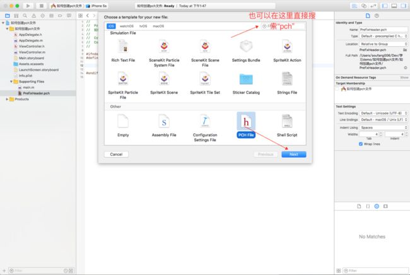Select the Rich Text File template
Screen dimensions: 410x275
(x=123, y=51)
